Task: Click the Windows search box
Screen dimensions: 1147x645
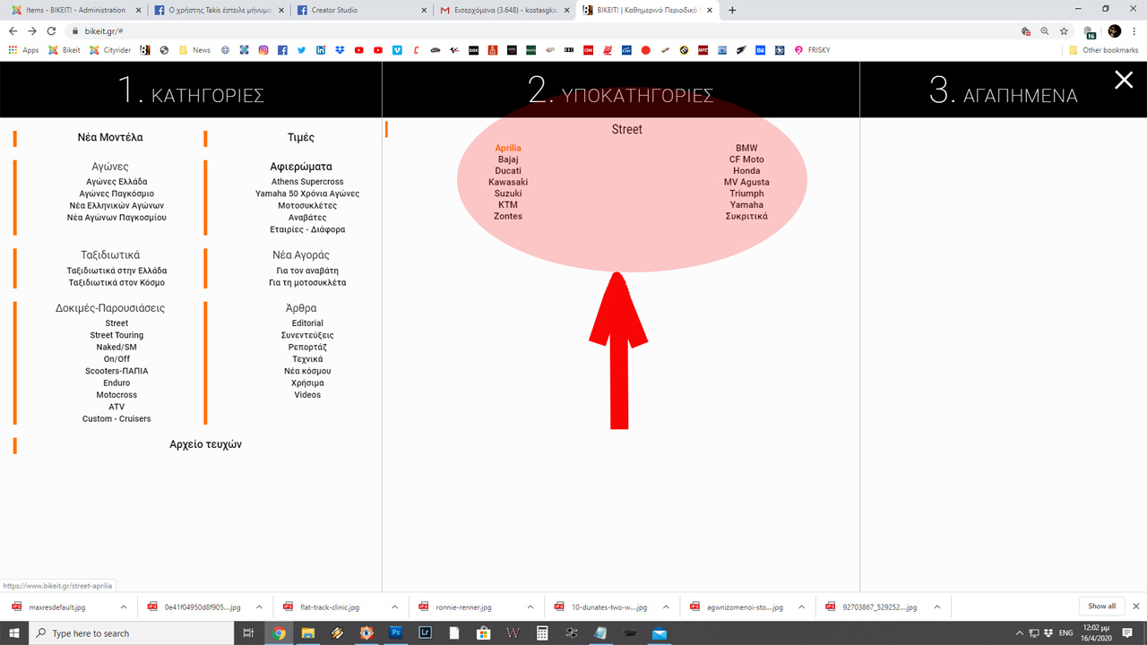Action: coord(133,633)
